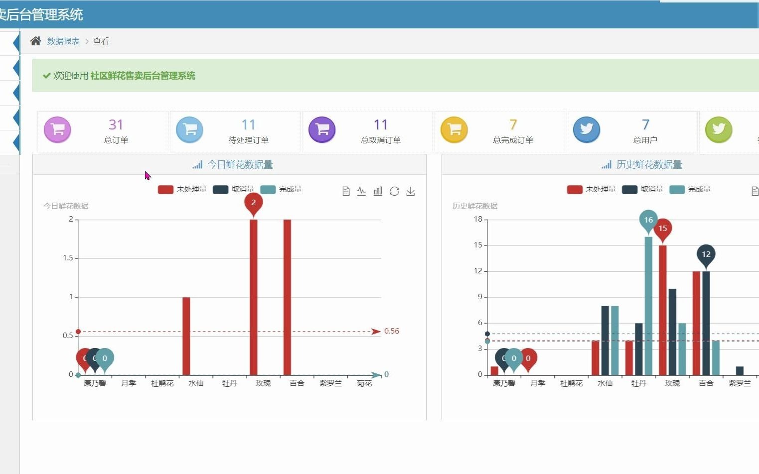The width and height of the screenshot is (759, 474).
Task: Click the blue bird icon for 总用户
Action: (x=587, y=129)
